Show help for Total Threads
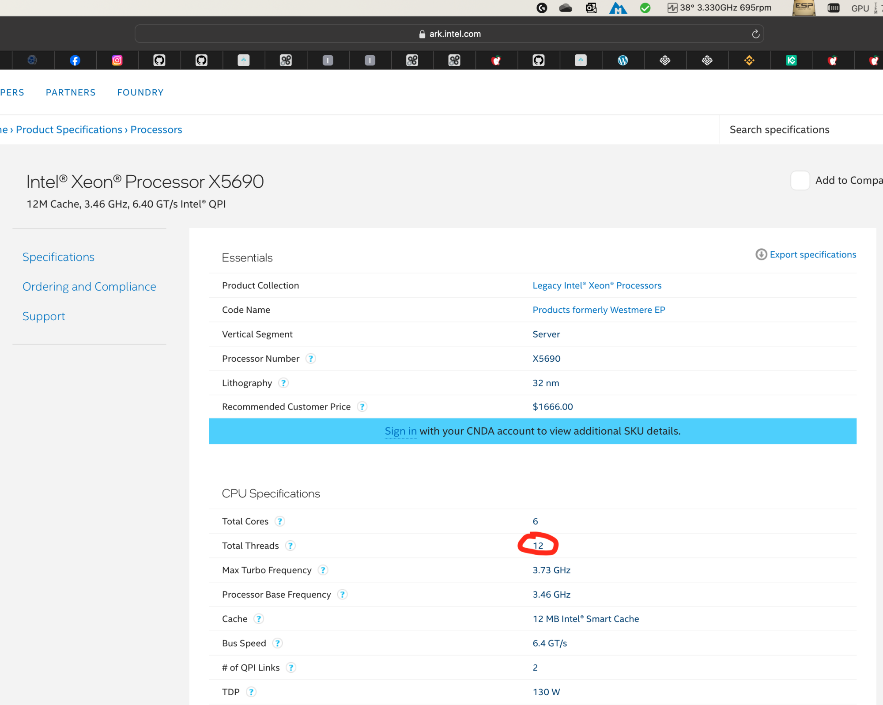The height and width of the screenshot is (705, 883). point(290,546)
